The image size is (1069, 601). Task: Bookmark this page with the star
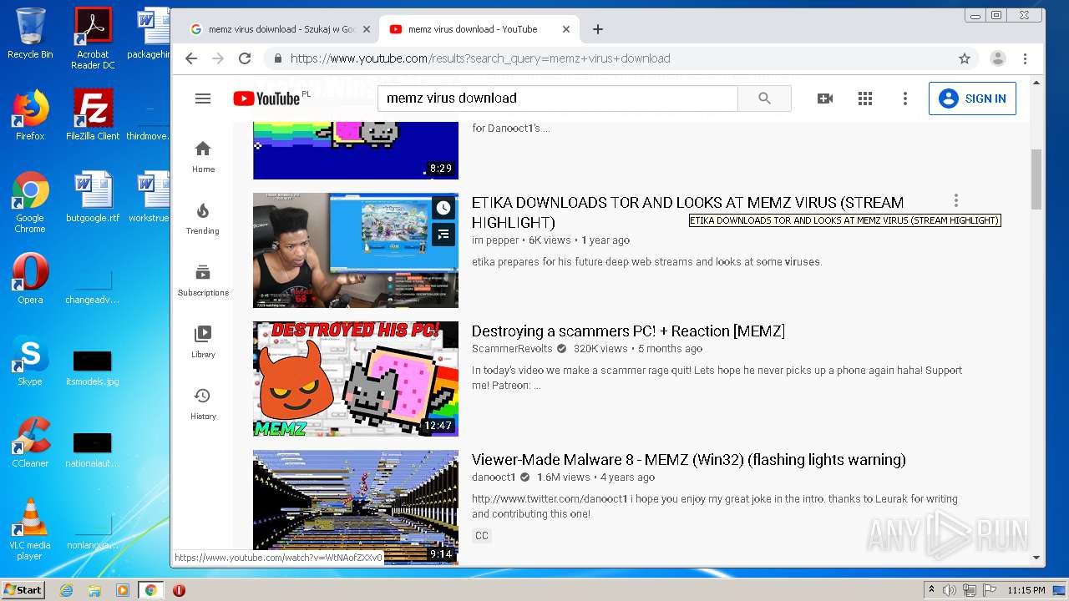pyautogui.click(x=965, y=58)
